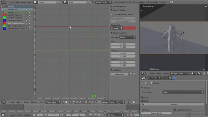Viewport: 208px width, 117px height.
Task: Expand the View Properties panel
Action: pyautogui.click(x=111, y=6)
